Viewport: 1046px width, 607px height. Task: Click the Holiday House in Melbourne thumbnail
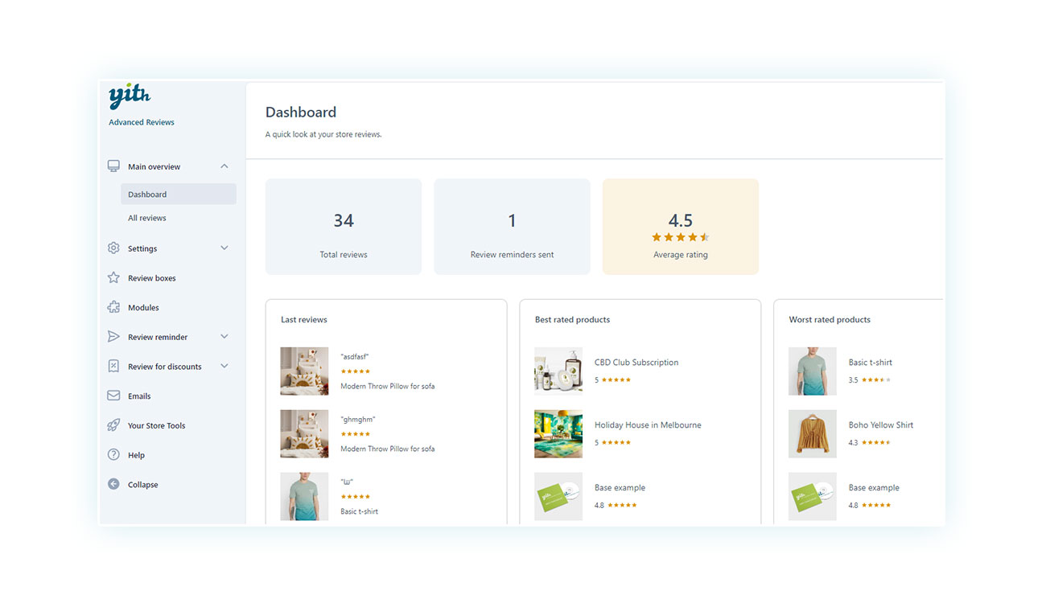558,433
